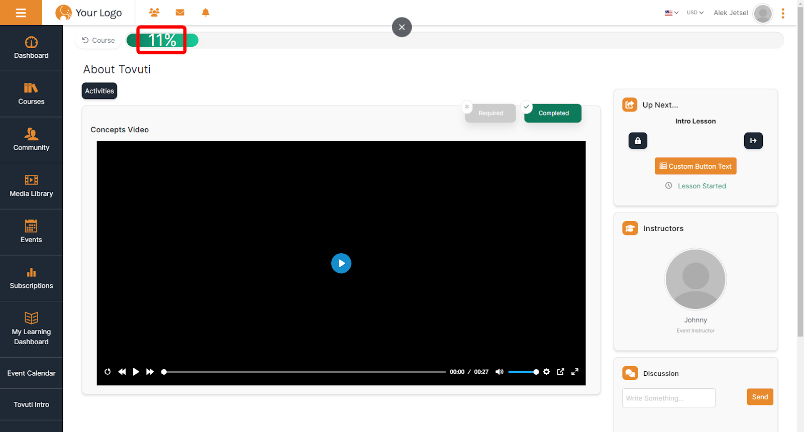Open My Learning Dashboard
The width and height of the screenshot is (804, 432).
click(x=31, y=330)
